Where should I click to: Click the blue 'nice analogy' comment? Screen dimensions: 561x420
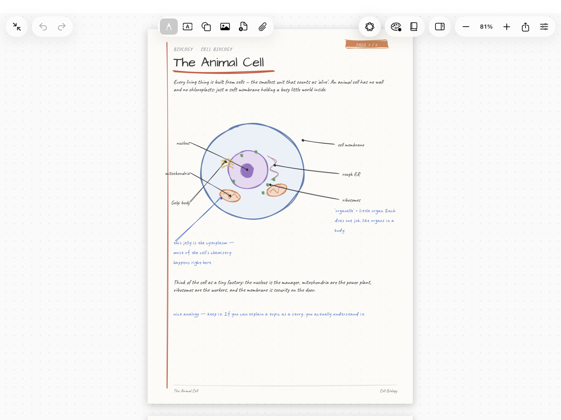coord(269,314)
